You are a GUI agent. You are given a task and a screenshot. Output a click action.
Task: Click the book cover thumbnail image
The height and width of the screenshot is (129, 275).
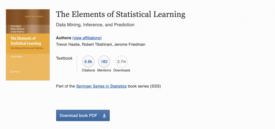click(x=28, y=45)
